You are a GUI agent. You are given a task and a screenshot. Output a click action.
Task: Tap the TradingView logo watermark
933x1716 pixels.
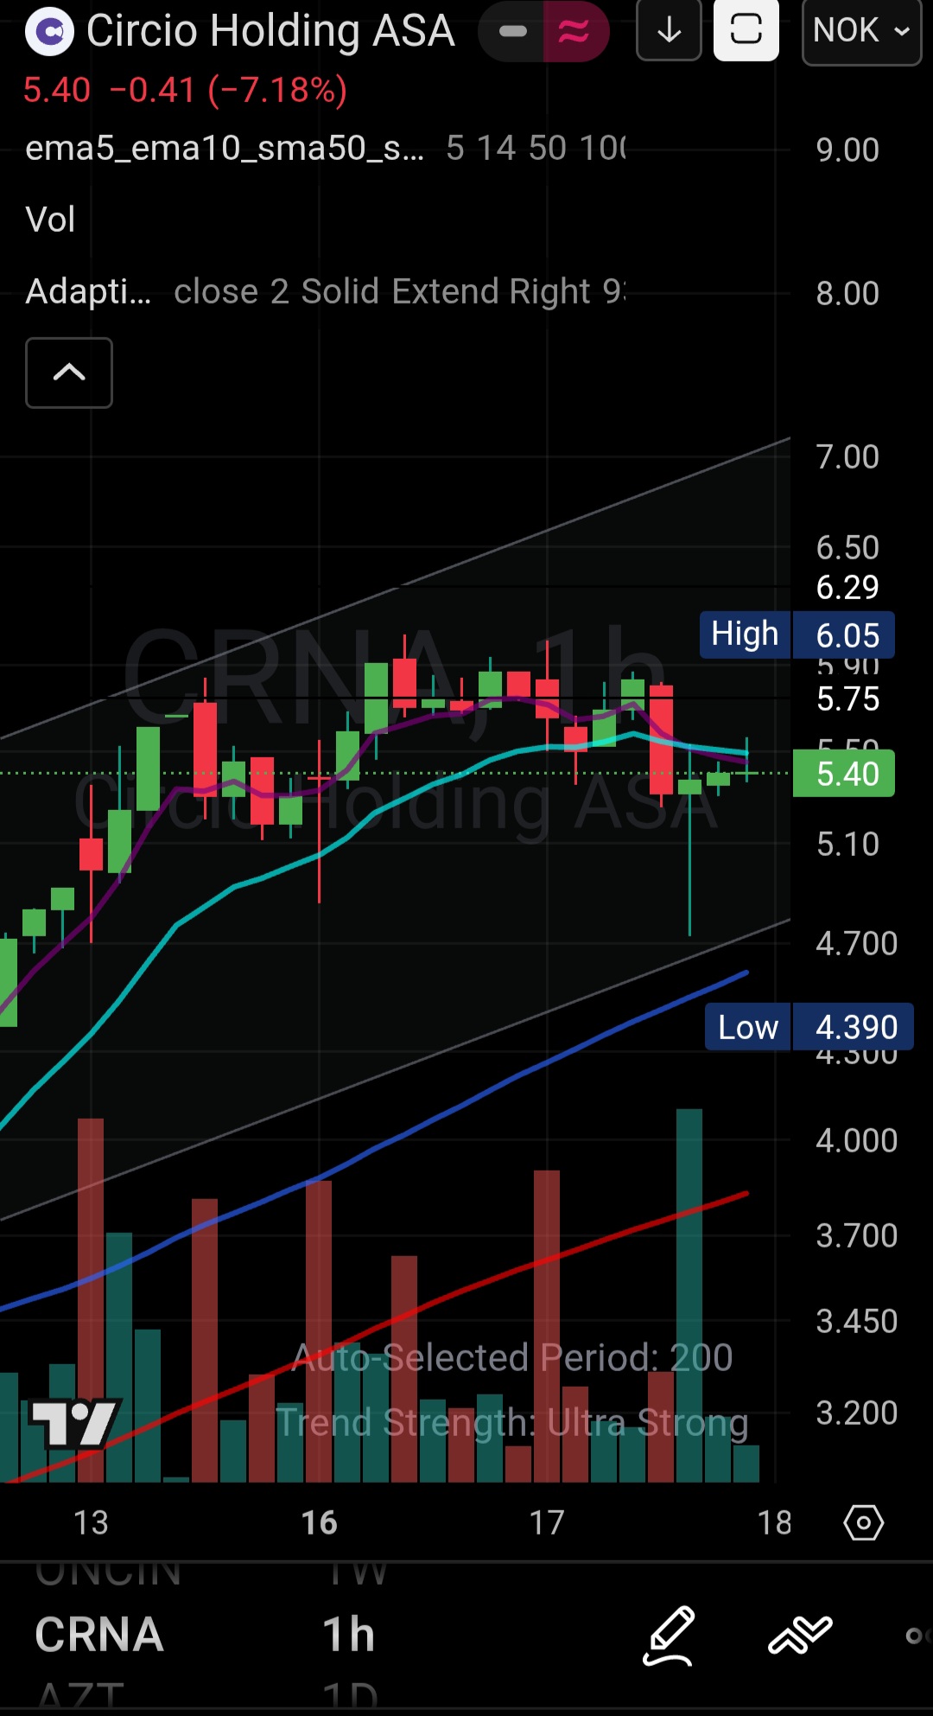click(73, 1423)
